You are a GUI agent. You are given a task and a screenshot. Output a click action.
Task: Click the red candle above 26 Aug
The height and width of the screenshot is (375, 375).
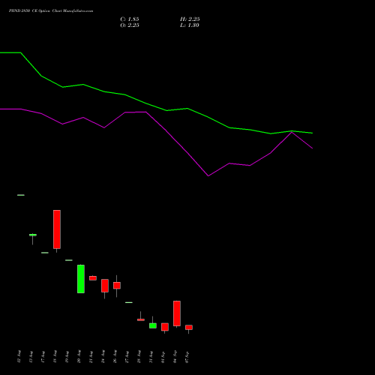pos(117,286)
